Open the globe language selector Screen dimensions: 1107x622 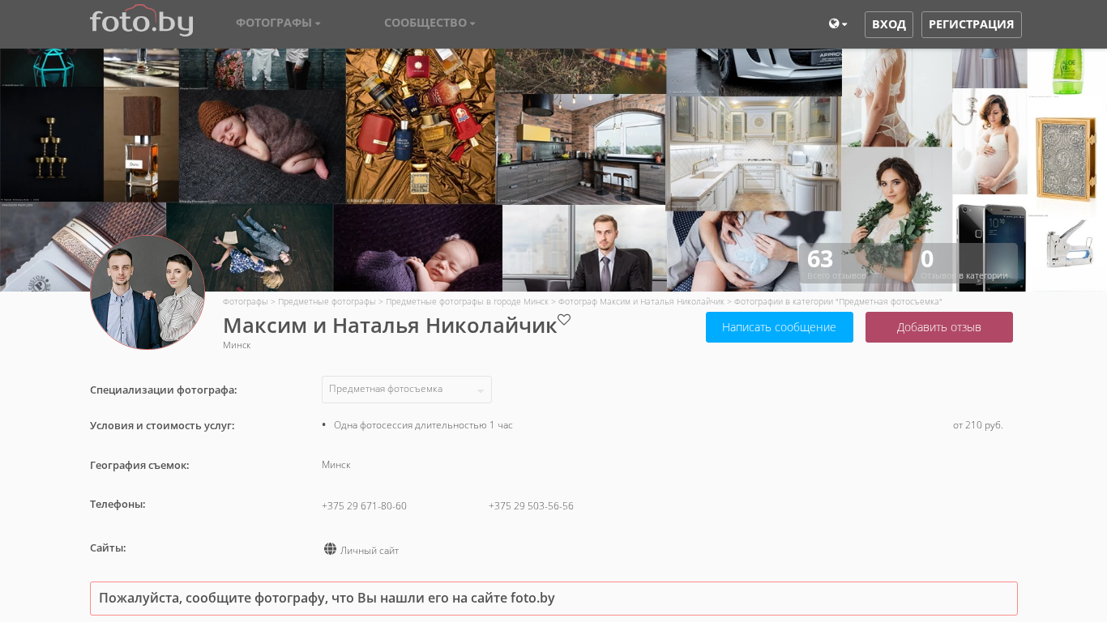[837, 24]
